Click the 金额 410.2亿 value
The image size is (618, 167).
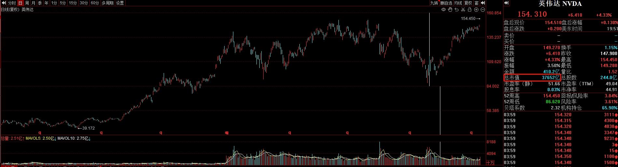552,72
